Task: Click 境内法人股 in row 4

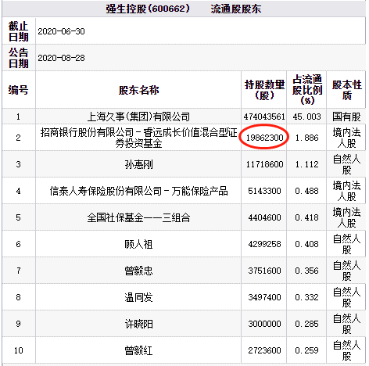Action: click(346, 191)
